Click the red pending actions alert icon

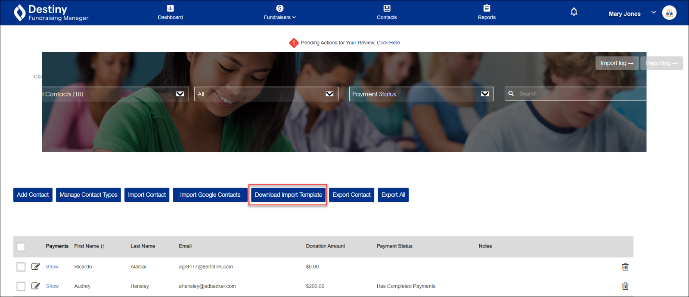pos(294,43)
